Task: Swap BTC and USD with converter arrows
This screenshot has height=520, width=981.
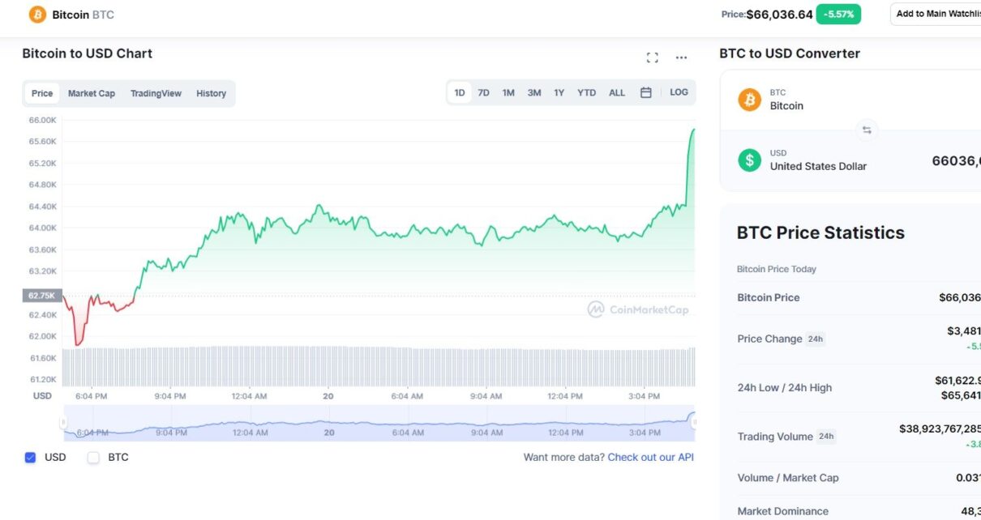Action: tap(867, 130)
